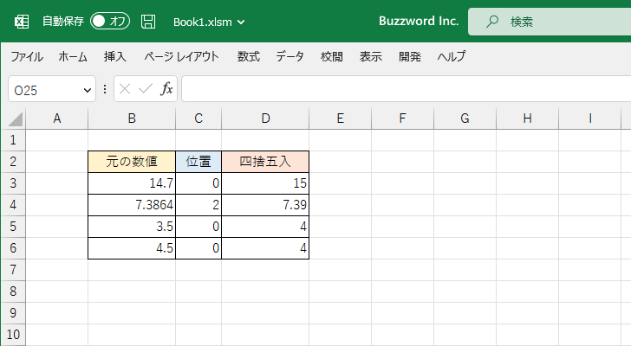Select cell containing 7.39
Image resolution: width=631 pixels, height=346 pixels.
coord(265,205)
